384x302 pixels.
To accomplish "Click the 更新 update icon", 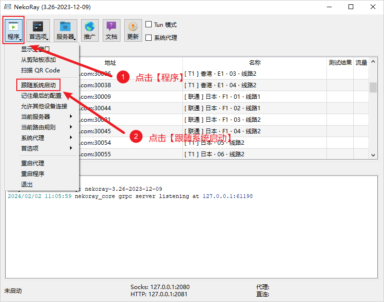I will click(x=133, y=30).
